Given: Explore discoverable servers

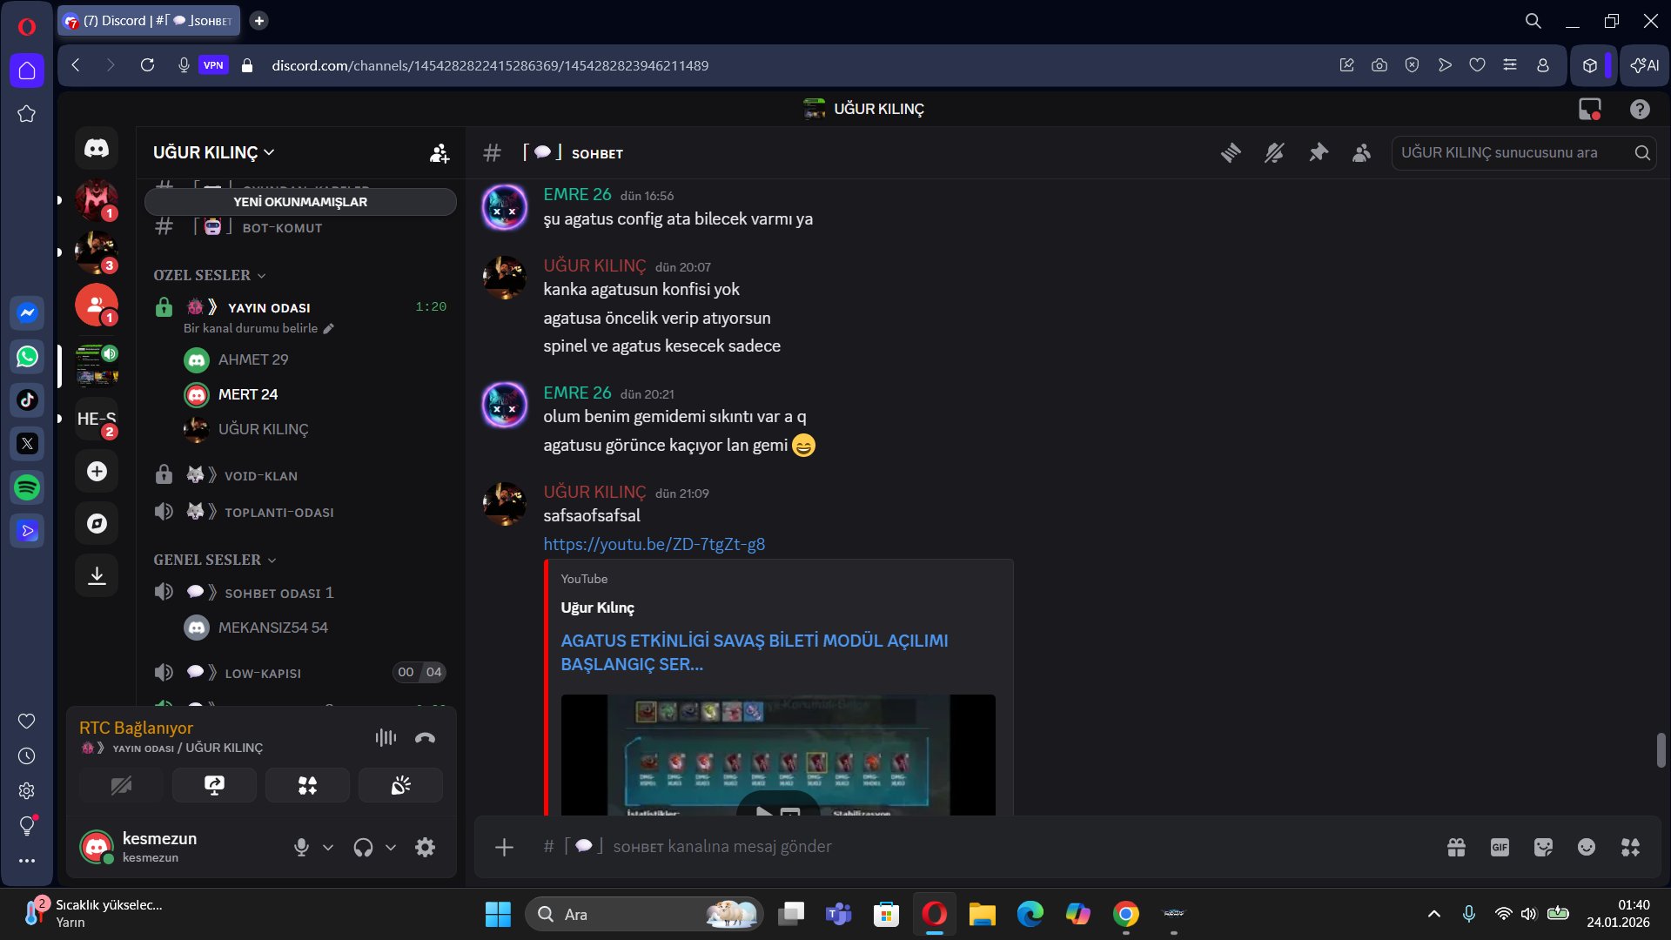Looking at the screenshot, I should coord(97,523).
